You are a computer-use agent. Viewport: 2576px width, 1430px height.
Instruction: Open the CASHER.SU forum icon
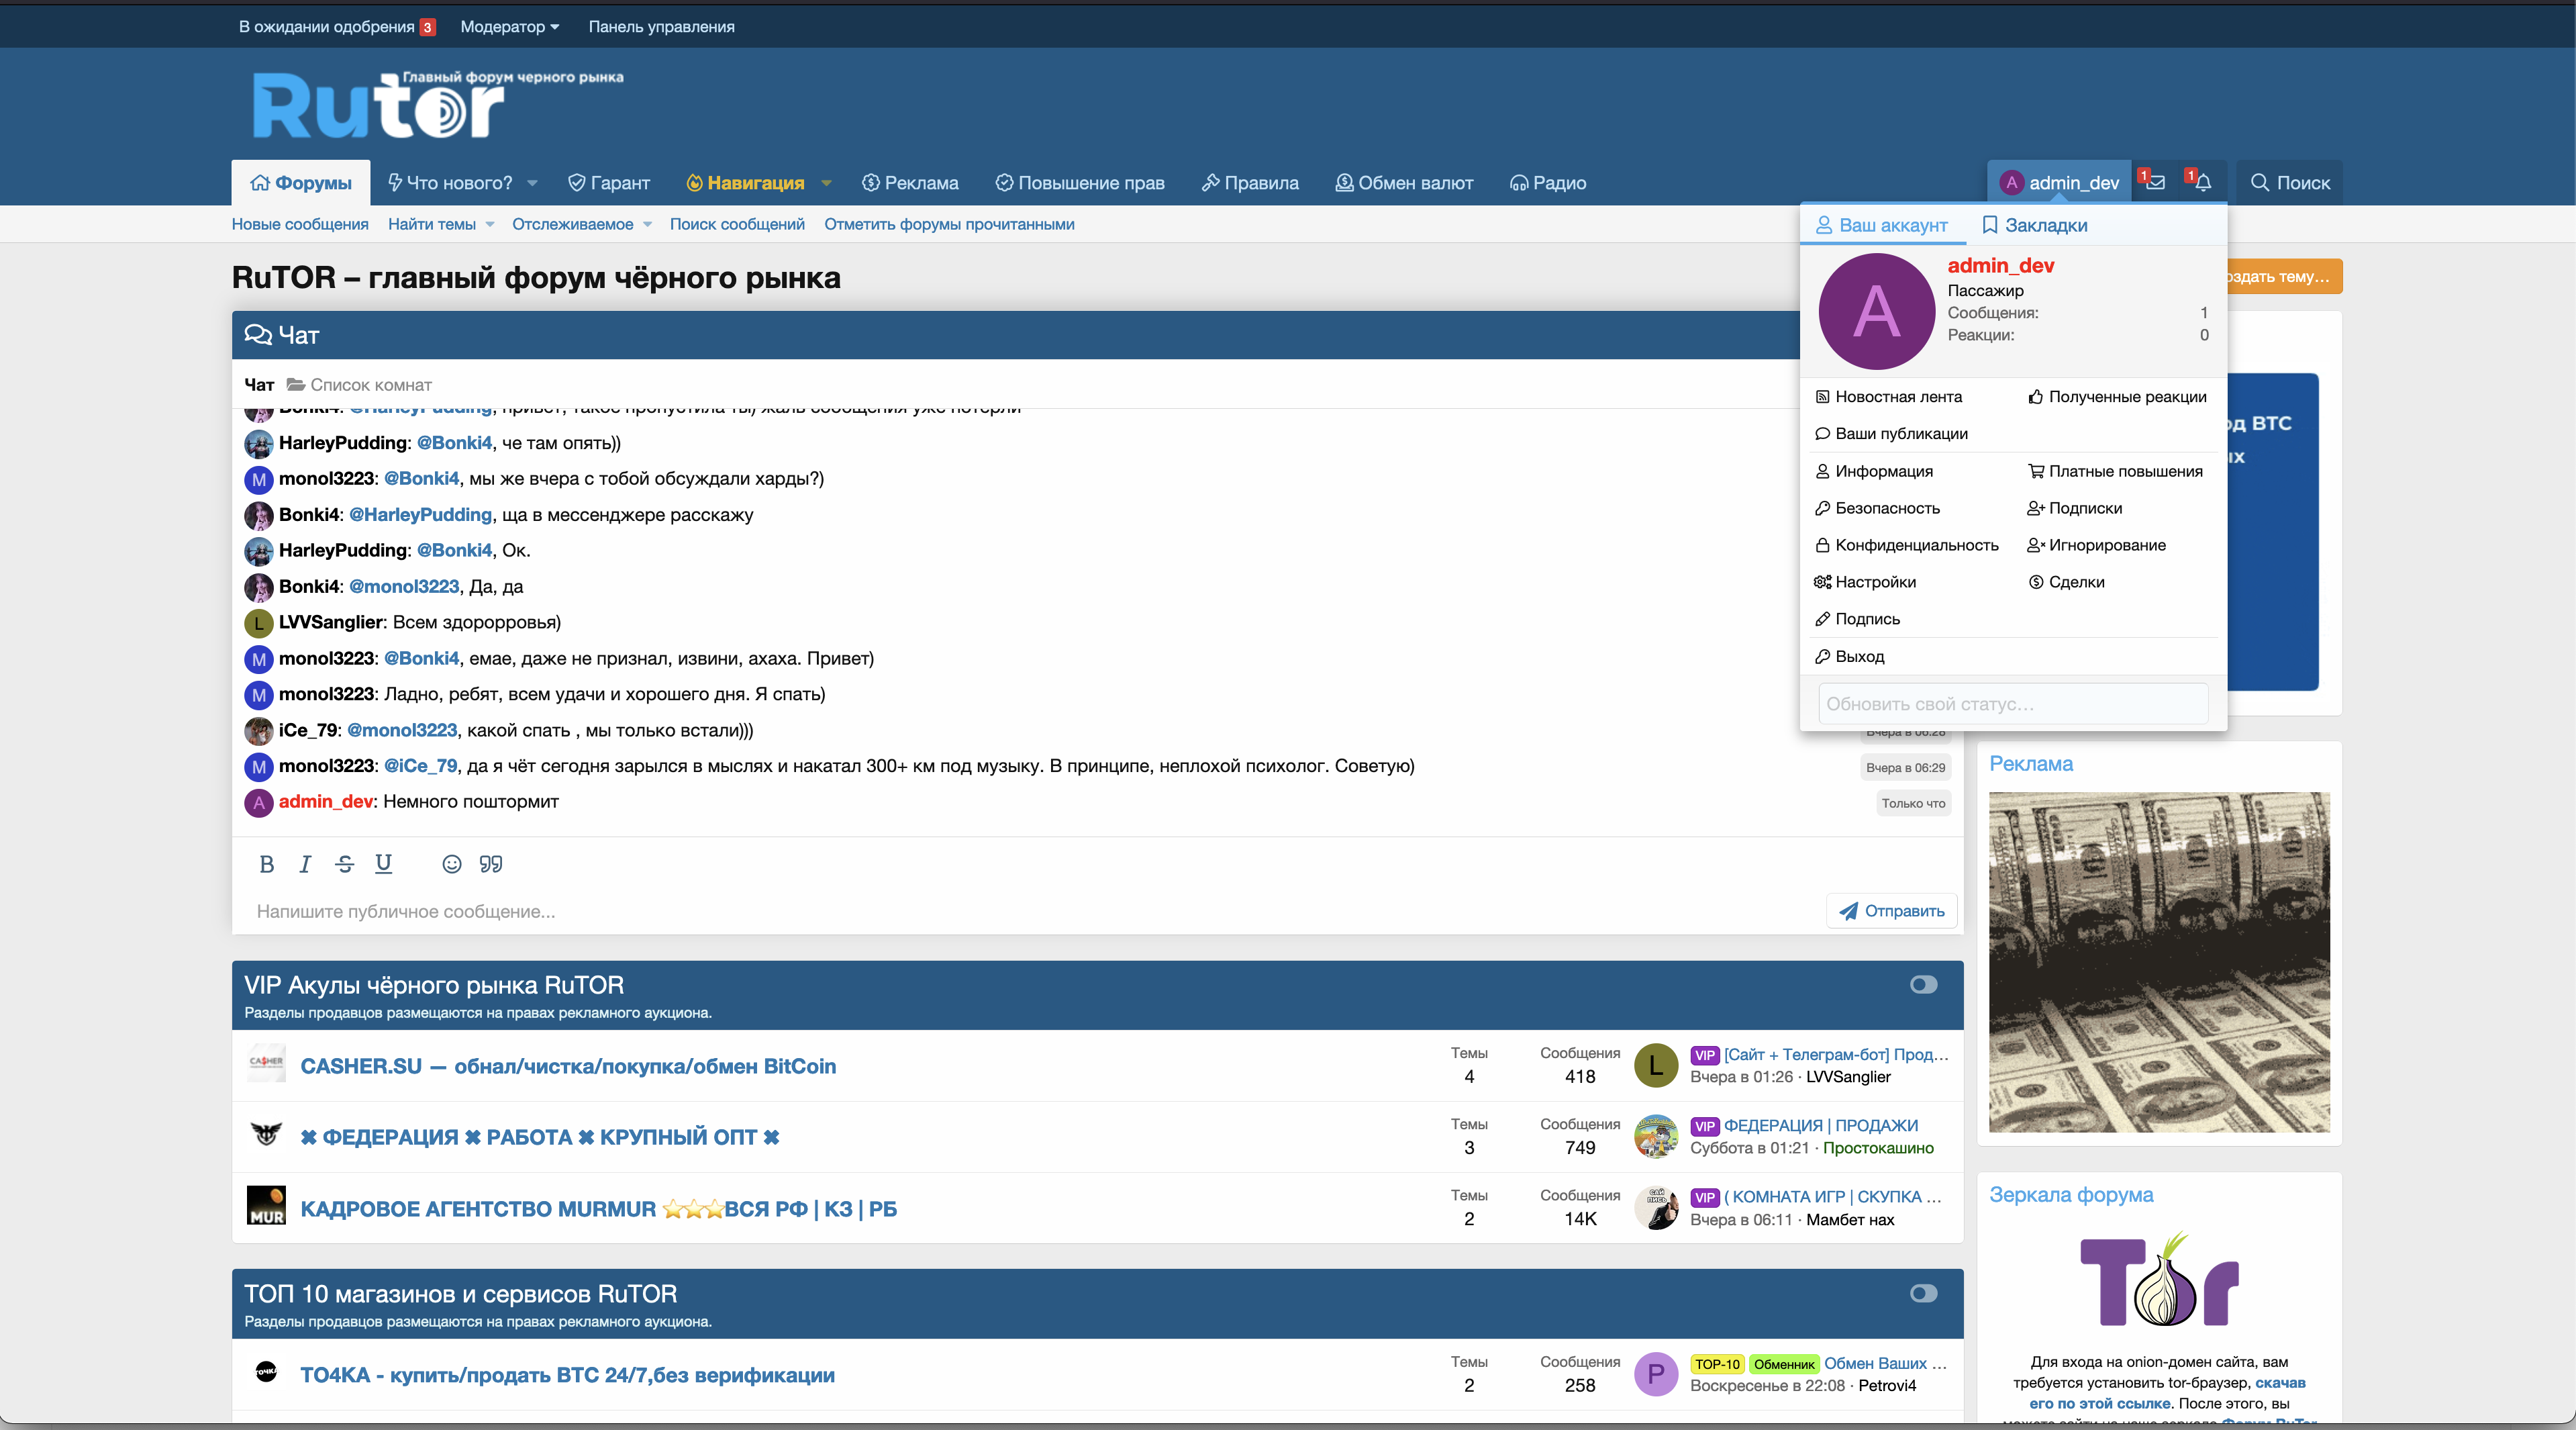coord(266,1063)
